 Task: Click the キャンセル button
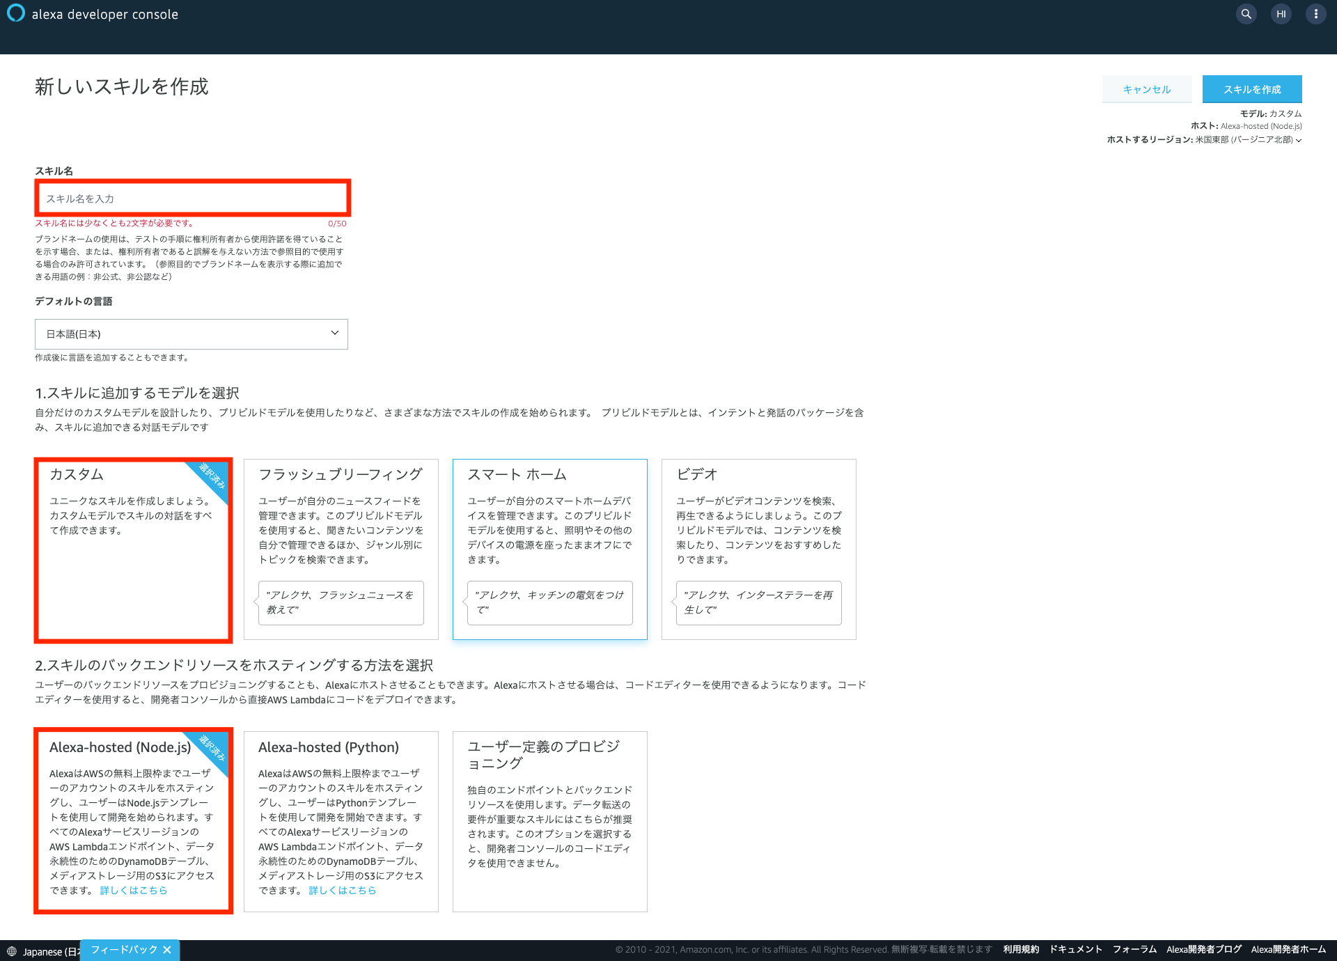click(x=1146, y=89)
